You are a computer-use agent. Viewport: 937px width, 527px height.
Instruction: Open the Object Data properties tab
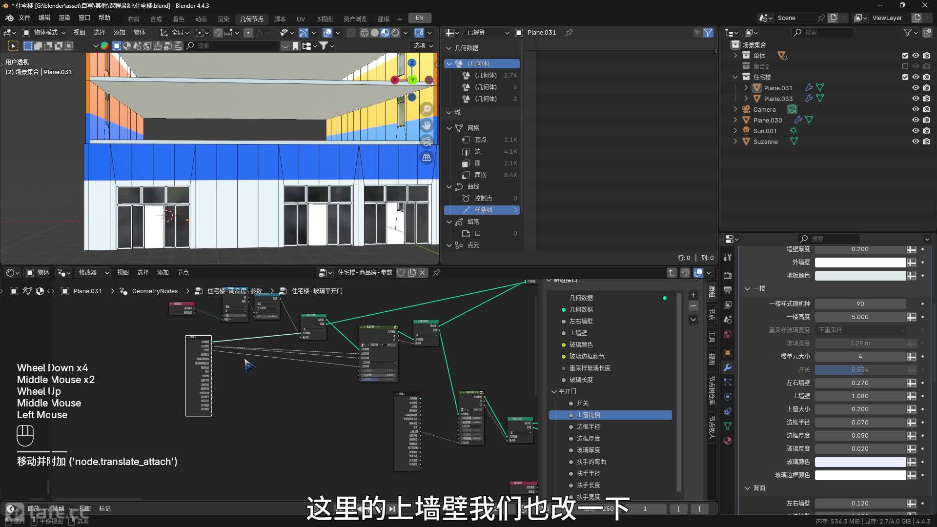point(728,426)
